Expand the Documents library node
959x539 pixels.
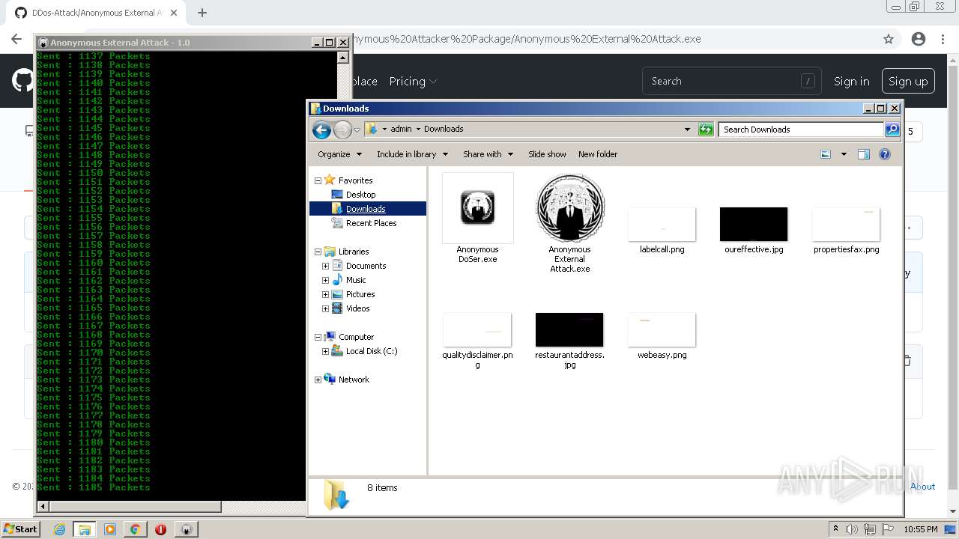[325, 266]
